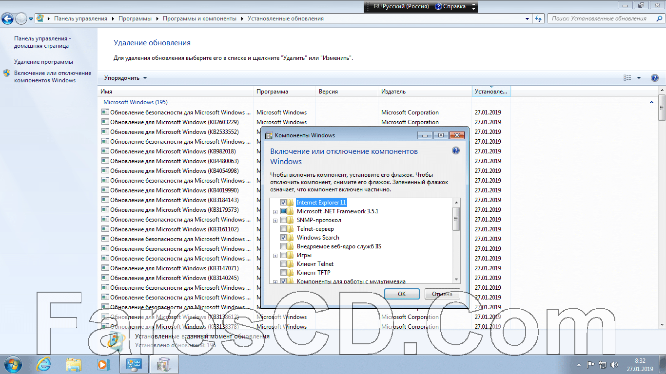The height and width of the screenshot is (374, 666).
Task: Click the RU Русский (Россия) language indicator
Action: pyautogui.click(x=401, y=6)
